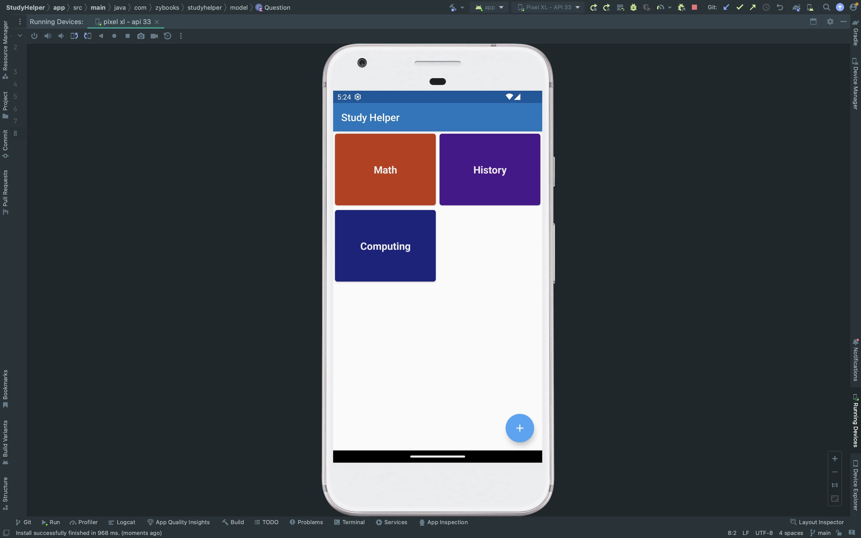Screen dimensions: 861x538
Task: Click the emulator Volume Down icon
Action: point(61,36)
